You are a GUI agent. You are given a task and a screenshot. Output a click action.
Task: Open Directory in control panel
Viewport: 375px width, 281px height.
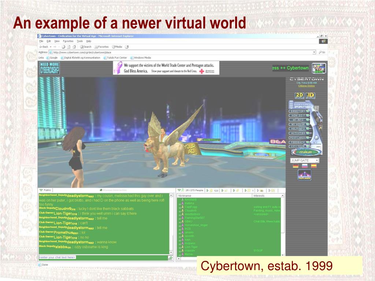299,111
